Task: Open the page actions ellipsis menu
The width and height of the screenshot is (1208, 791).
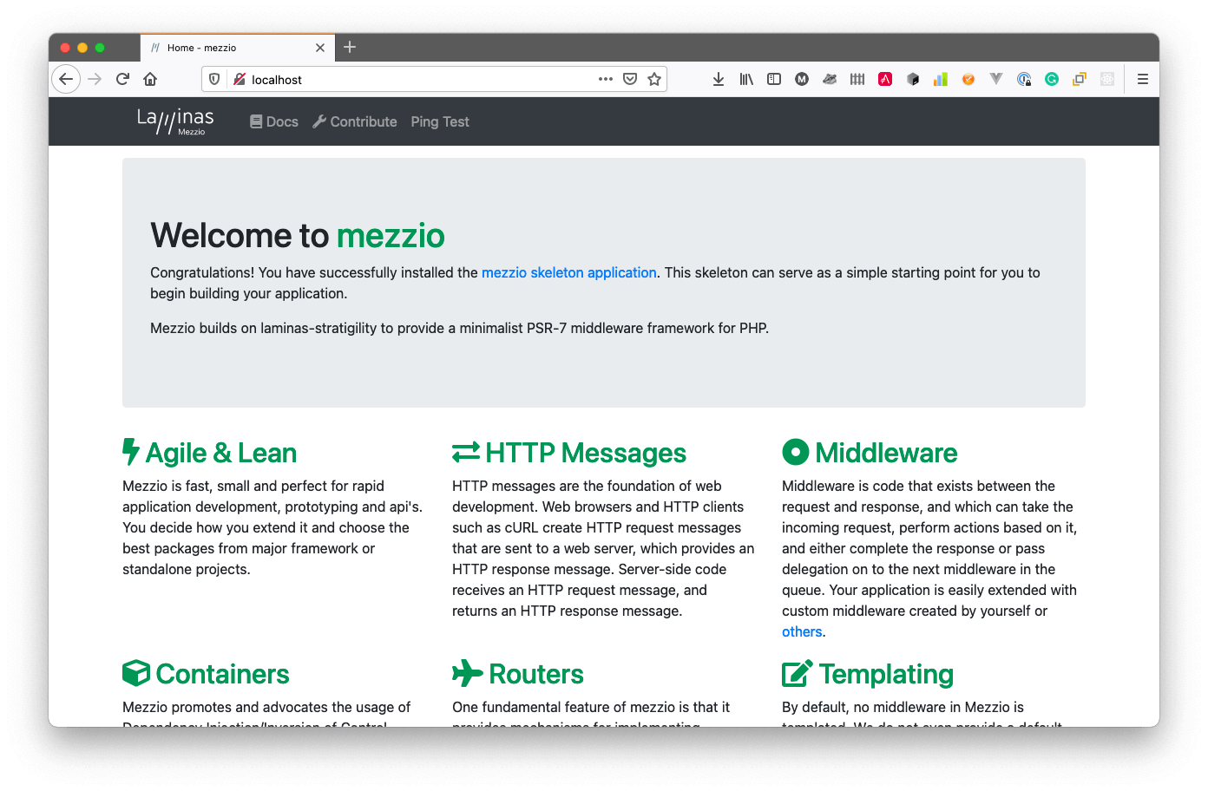Action: pos(605,79)
